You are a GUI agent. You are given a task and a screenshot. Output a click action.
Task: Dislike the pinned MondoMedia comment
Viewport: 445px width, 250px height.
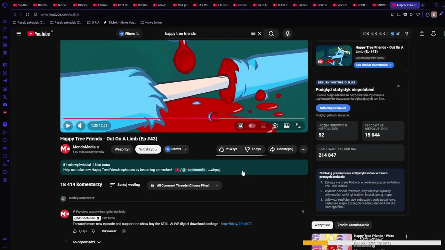click(93, 231)
